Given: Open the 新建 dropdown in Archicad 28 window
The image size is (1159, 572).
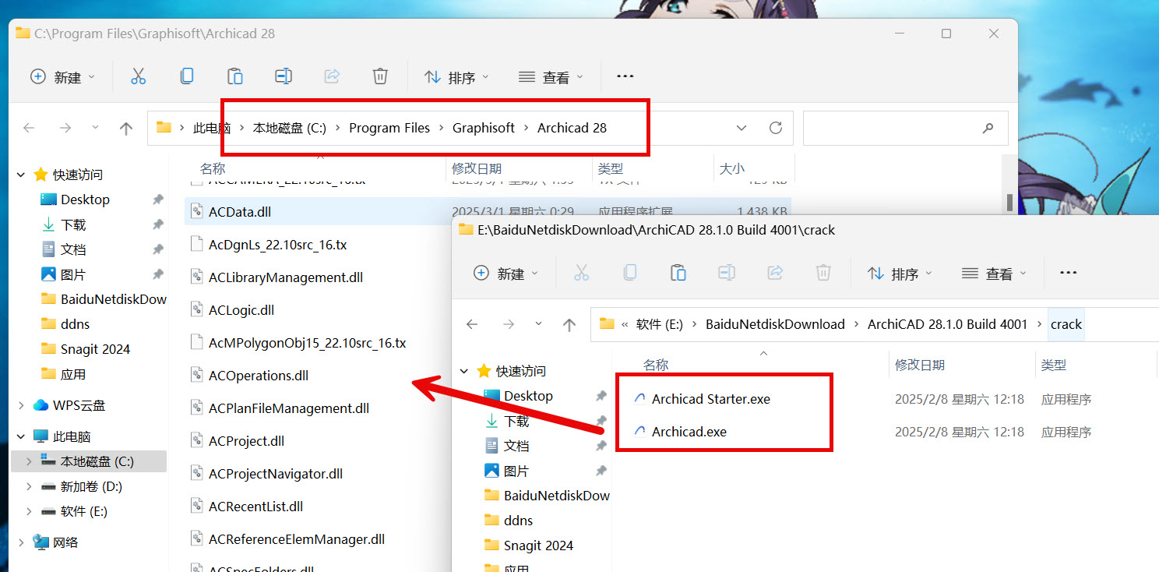Looking at the screenshot, I should (x=62, y=77).
